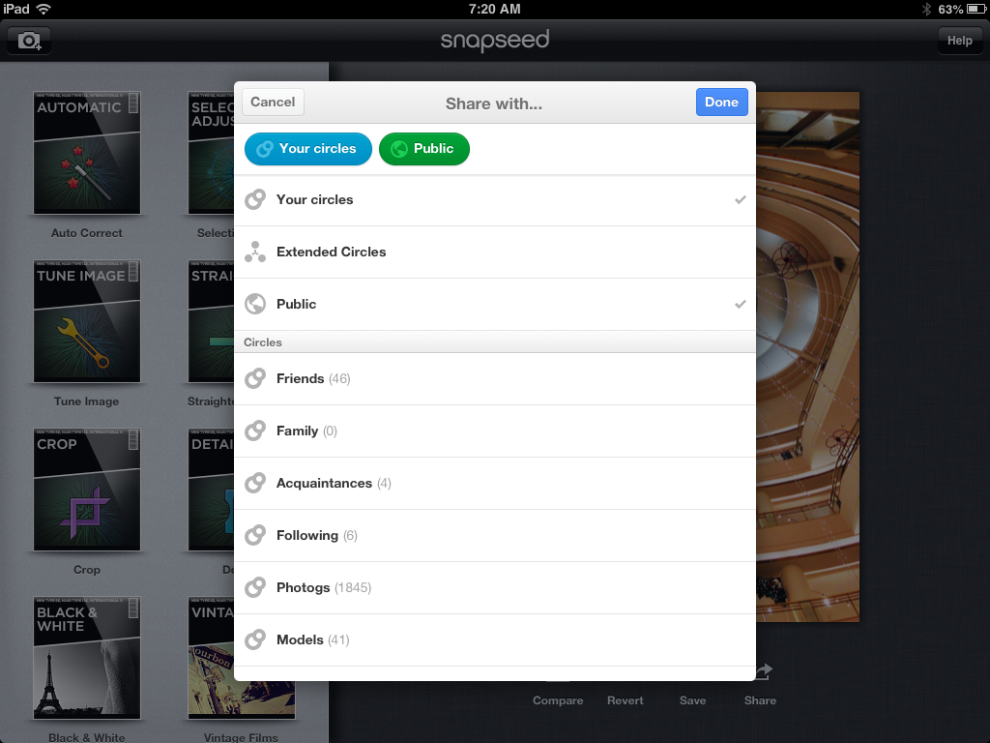Select the Friends circle

click(x=494, y=378)
